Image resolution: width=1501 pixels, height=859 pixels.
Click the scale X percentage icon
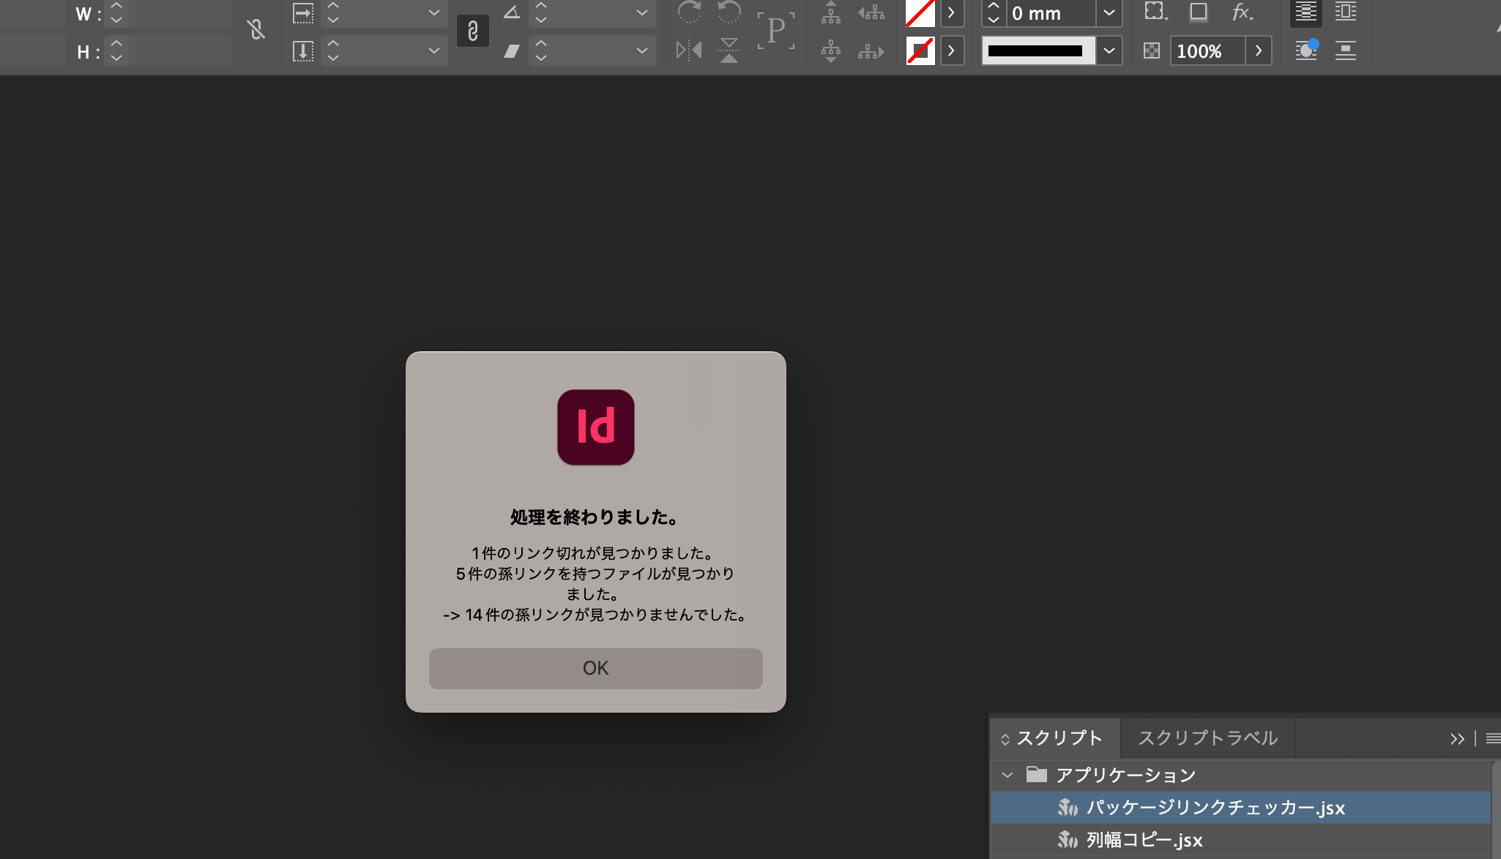(302, 12)
